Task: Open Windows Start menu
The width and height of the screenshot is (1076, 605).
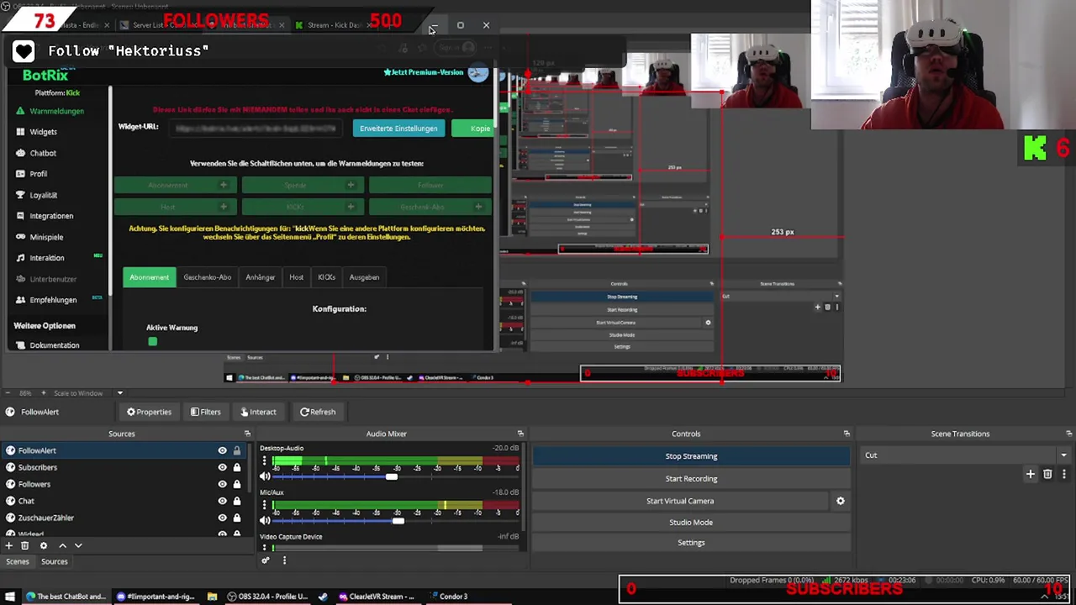Action: click(10, 597)
